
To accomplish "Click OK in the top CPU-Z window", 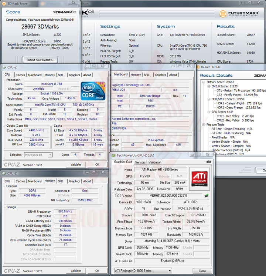I will pyautogui.click(x=97, y=164).
